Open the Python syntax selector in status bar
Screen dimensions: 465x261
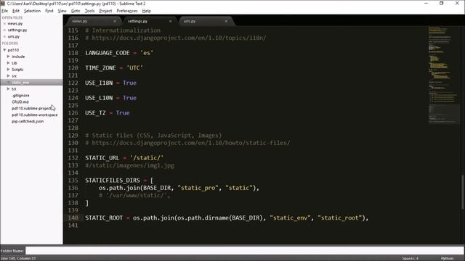pyautogui.click(x=447, y=258)
